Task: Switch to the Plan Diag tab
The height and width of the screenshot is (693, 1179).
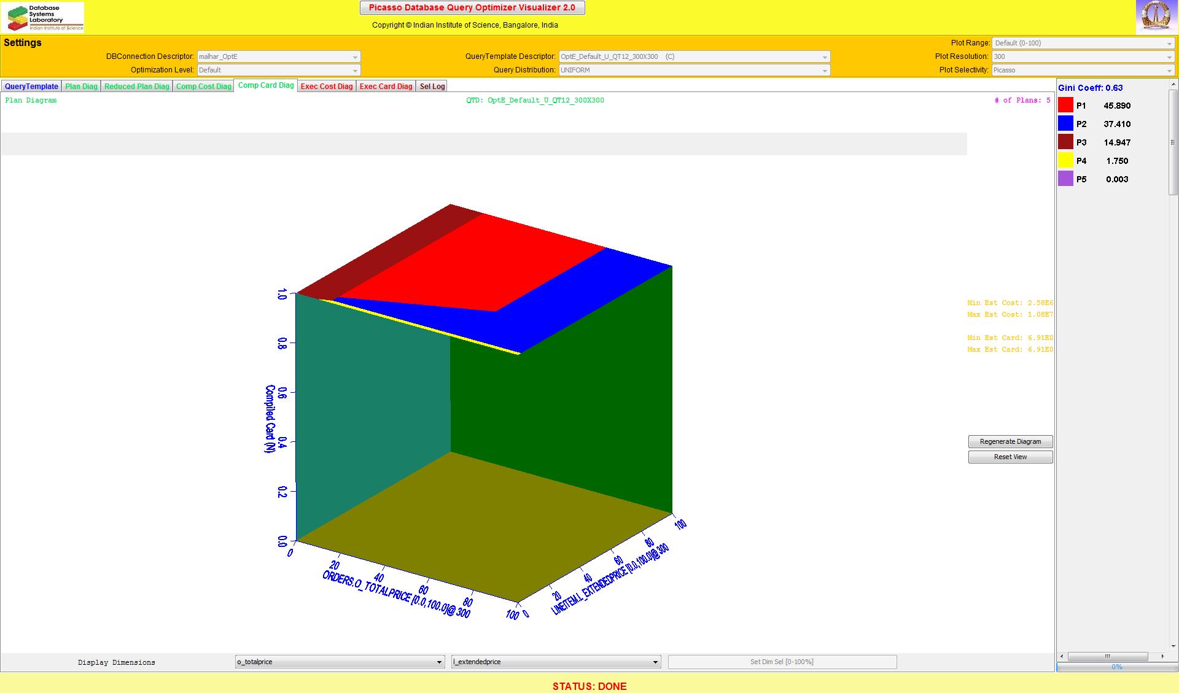Action: [81, 87]
